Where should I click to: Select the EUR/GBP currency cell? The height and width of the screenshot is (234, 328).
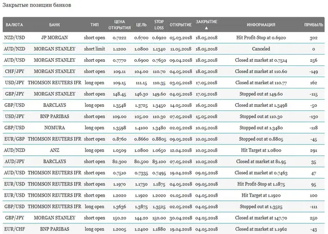coord(14,139)
